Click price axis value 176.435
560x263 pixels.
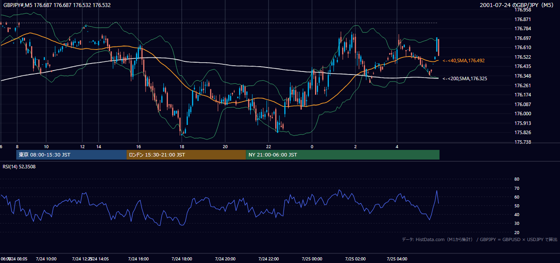(522, 66)
